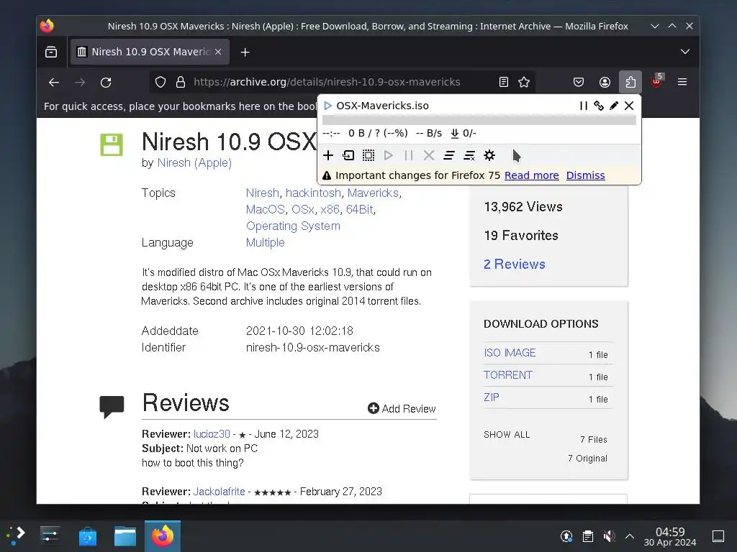Viewport: 737px width, 552px height.
Task: Go back to previous page
Action: click(x=54, y=83)
